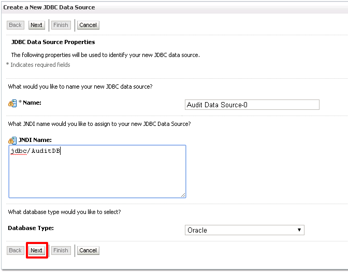Image resolution: width=348 pixels, height=272 pixels.
Task: Click the JNDI Name label text
Action: click(x=35, y=140)
